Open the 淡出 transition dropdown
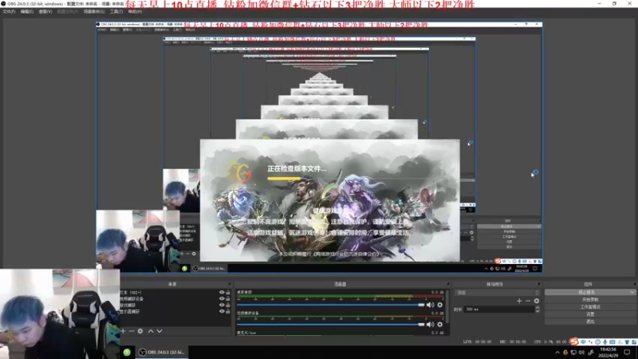638x359 pixels. point(497,293)
